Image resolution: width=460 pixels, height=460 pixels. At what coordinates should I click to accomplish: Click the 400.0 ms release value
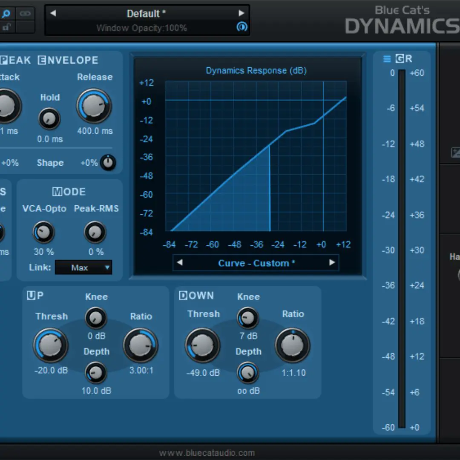click(x=95, y=131)
